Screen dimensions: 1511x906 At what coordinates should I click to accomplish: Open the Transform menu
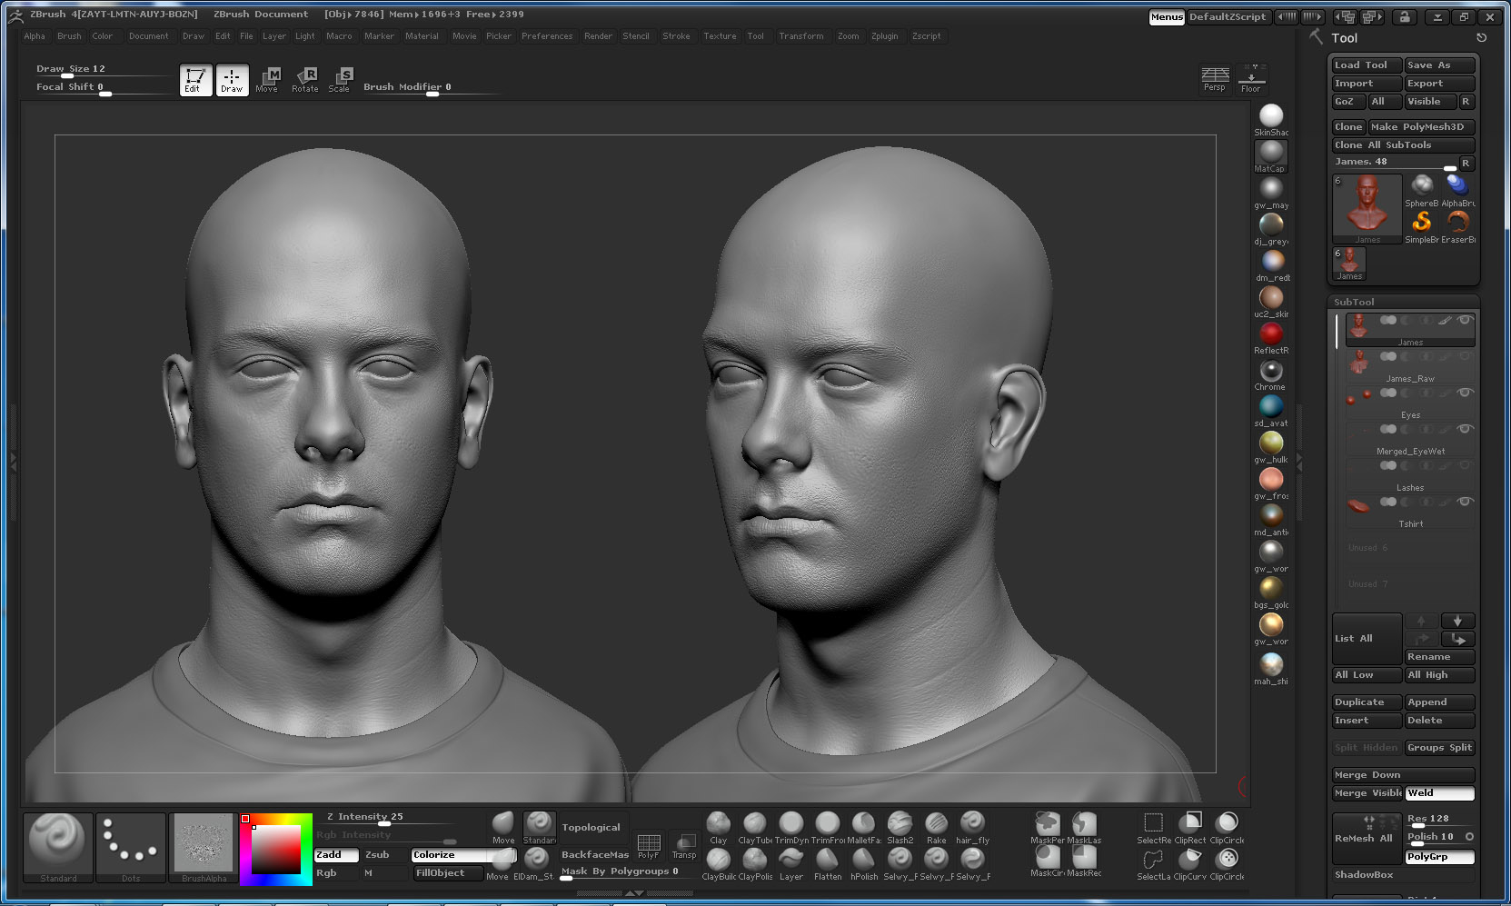(801, 36)
